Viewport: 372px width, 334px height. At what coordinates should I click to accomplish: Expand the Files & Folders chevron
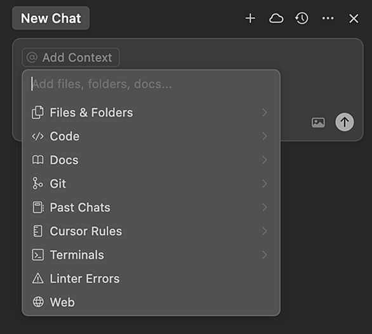(265, 112)
